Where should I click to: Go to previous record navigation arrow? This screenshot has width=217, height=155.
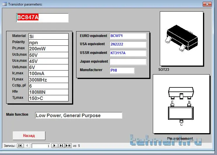(x=27, y=146)
